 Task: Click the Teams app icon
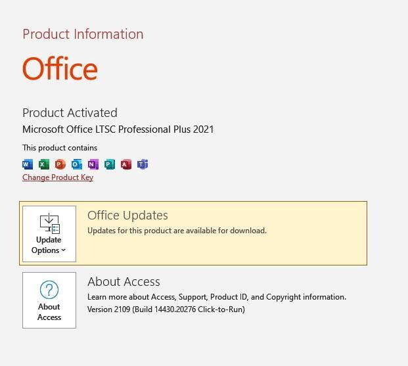coord(143,164)
